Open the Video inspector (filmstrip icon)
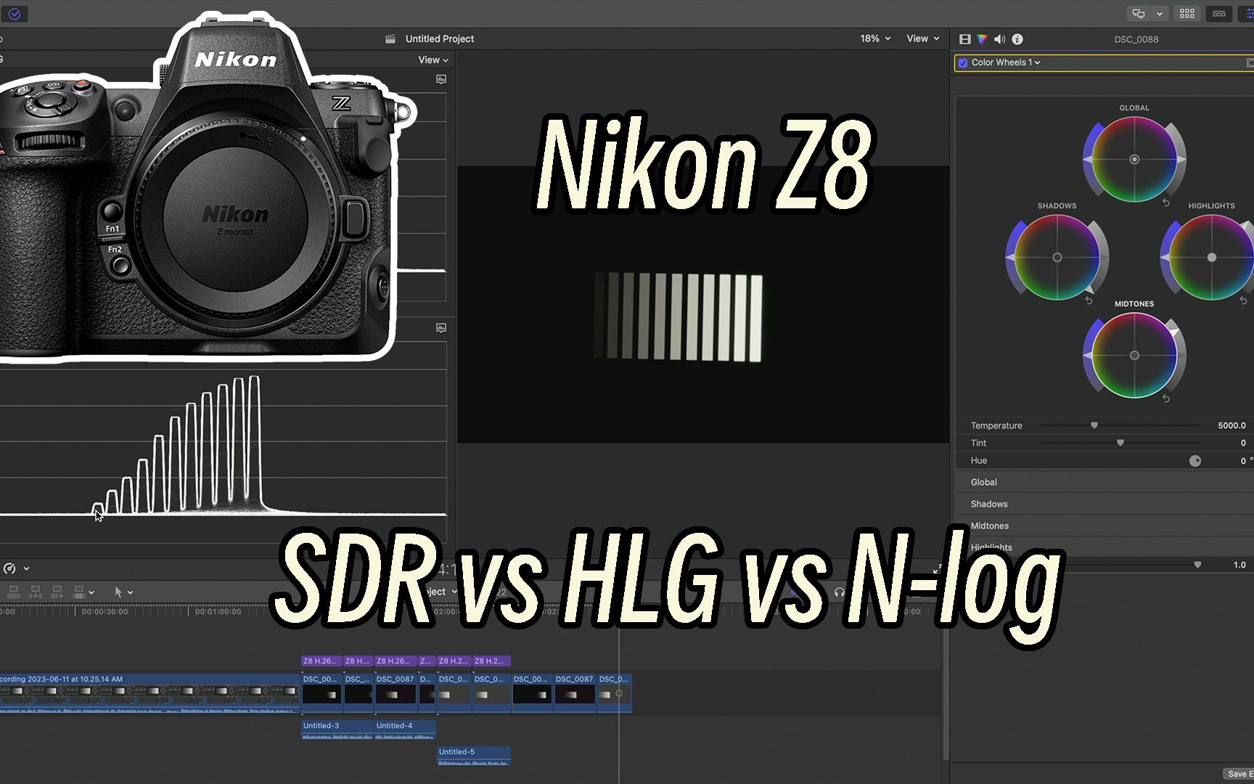Viewport: 1254px width, 784px height. pos(965,39)
